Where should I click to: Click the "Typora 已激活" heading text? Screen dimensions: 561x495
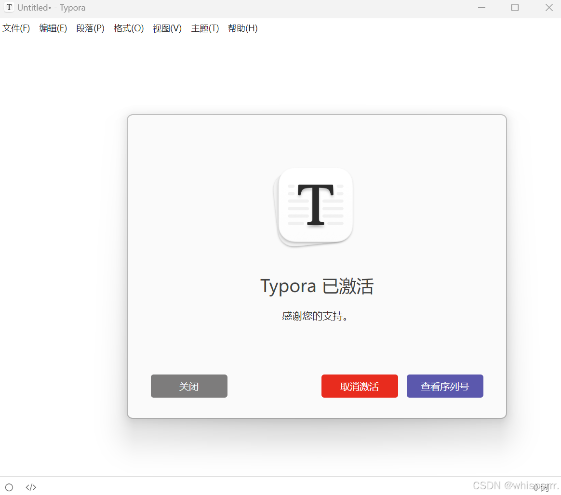(317, 286)
